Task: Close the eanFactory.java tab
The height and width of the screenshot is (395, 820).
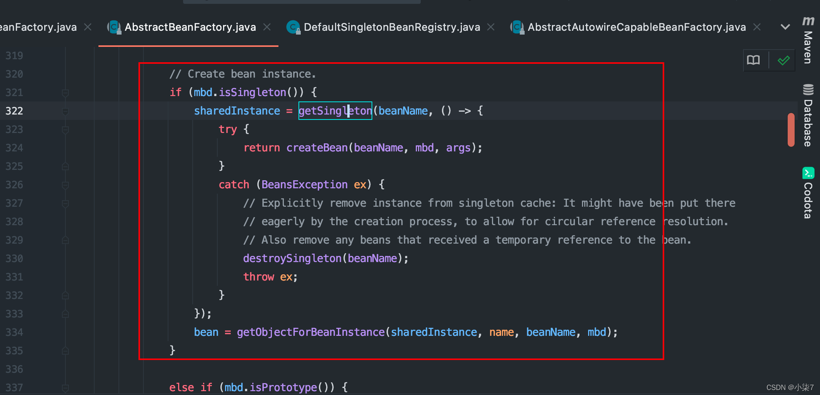Action: pyautogui.click(x=88, y=27)
